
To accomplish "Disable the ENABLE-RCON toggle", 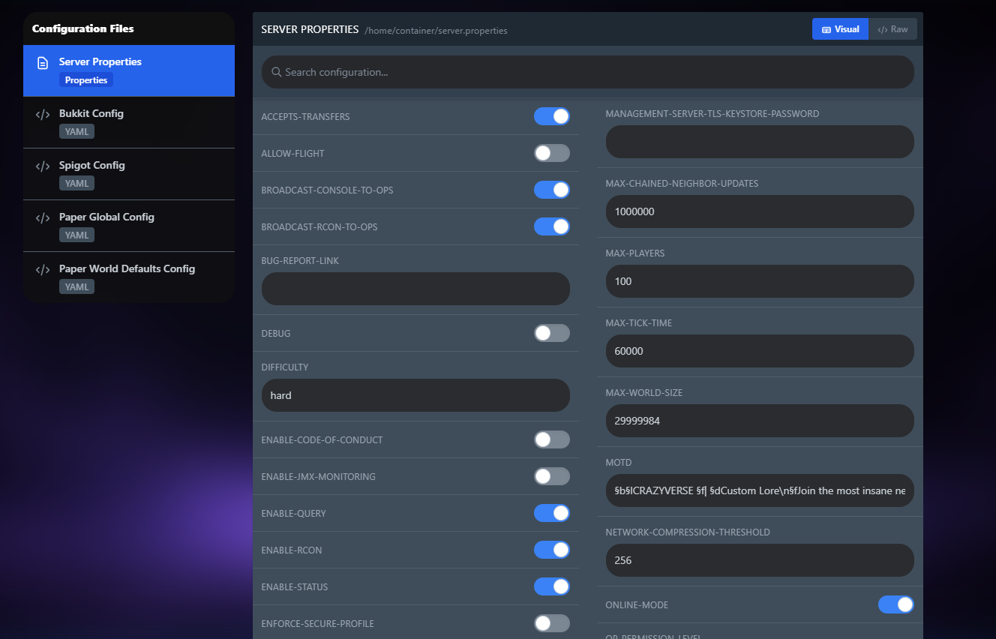I will pos(552,550).
